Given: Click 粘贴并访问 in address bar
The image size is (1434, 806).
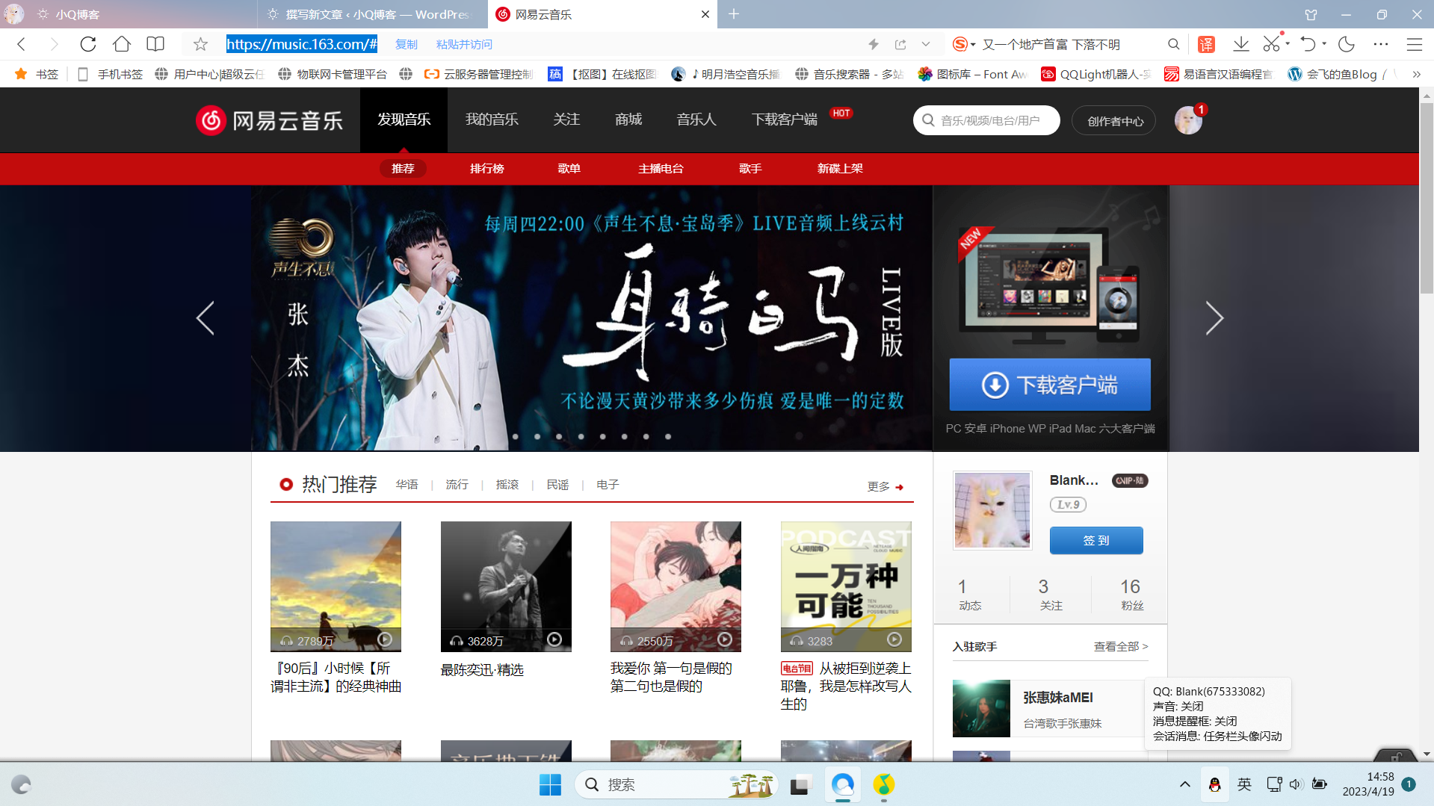Looking at the screenshot, I should coord(464,44).
